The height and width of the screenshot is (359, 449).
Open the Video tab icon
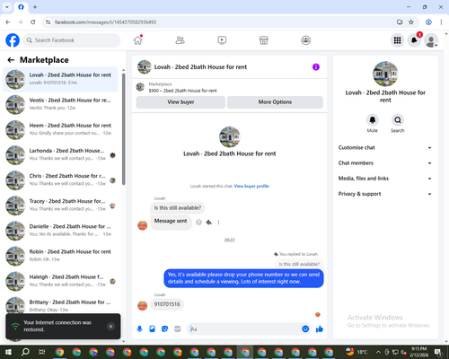(x=222, y=40)
